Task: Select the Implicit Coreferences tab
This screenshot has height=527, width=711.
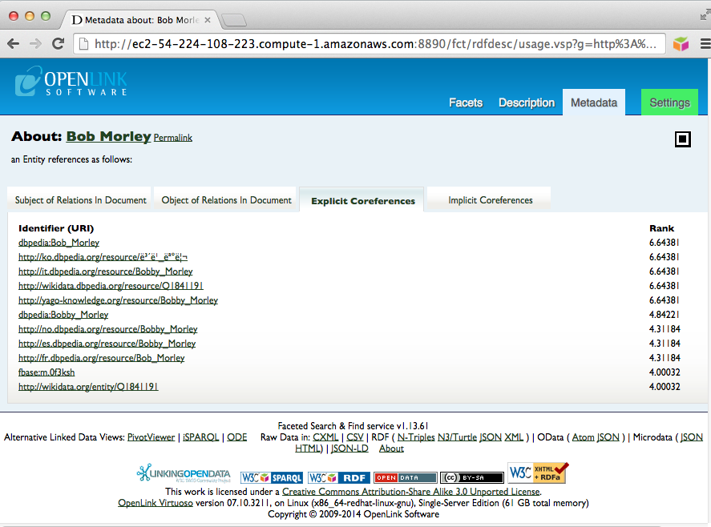Action: click(x=490, y=200)
